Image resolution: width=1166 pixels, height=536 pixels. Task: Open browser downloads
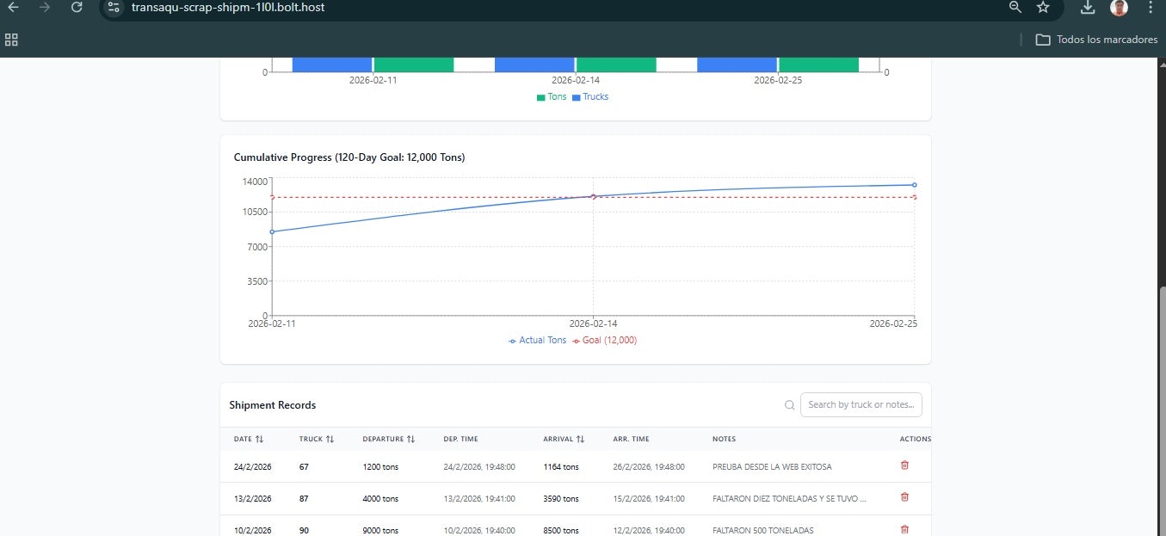click(x=1086, y=8)
